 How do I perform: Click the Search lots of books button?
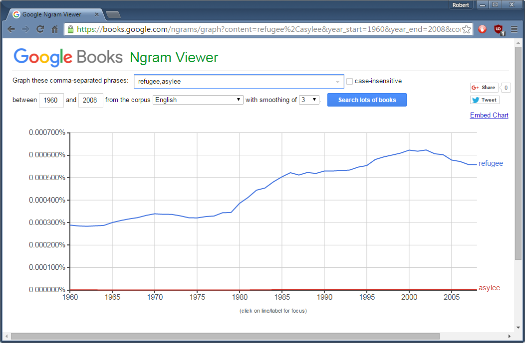[x=367, y=100]
